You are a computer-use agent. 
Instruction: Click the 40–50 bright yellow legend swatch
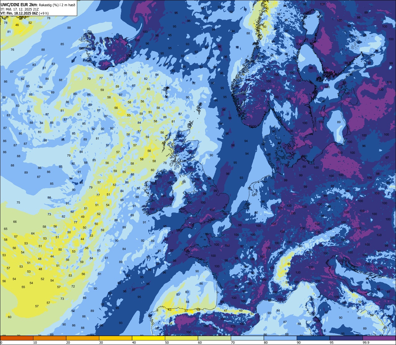tap(148, 338)
